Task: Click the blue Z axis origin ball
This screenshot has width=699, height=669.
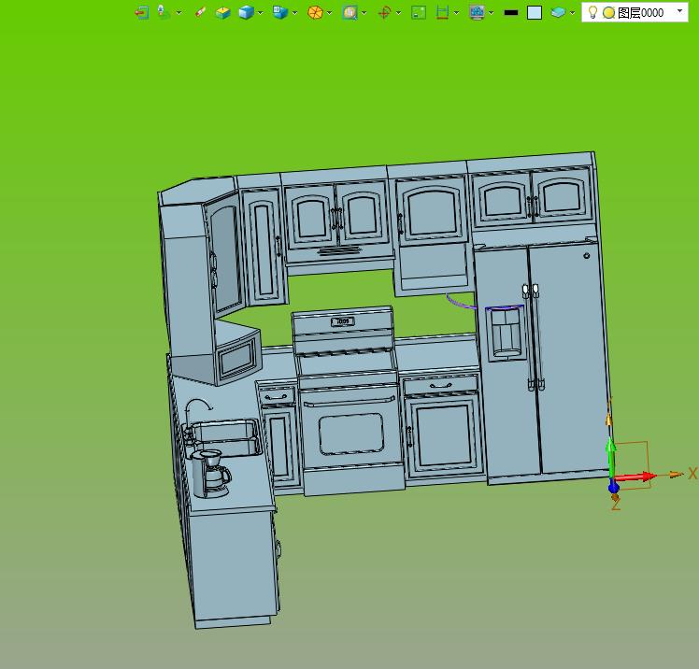Action: (613, 487)
